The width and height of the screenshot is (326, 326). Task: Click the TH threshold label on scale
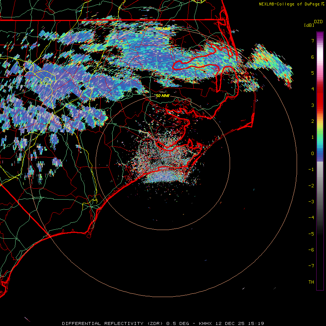click(x=311, y=282)
